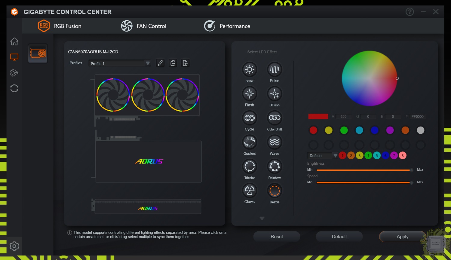Open the arrow-shaped sidebar icon
Screen dimensions: 451x260
tap(14, 72)
